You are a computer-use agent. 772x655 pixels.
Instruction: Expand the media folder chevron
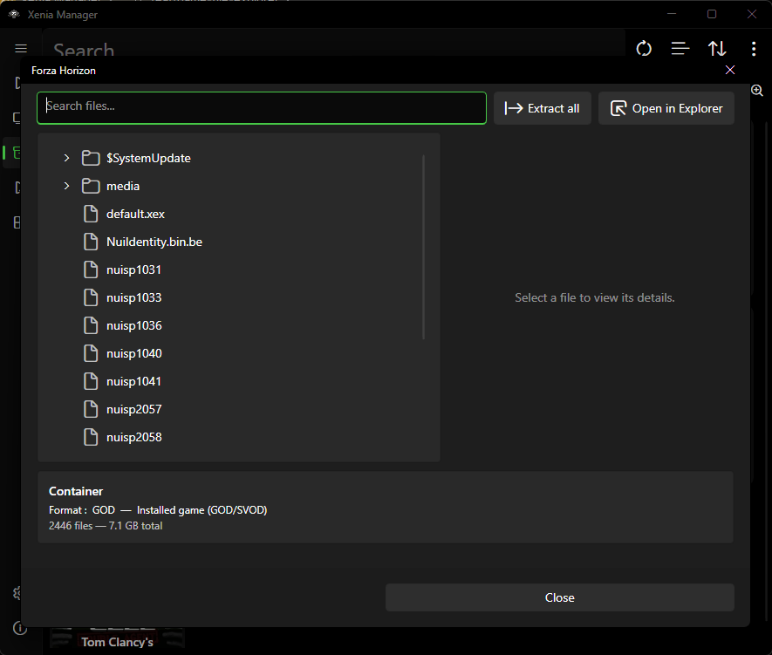pyautogui.click(x=66, y=186)
